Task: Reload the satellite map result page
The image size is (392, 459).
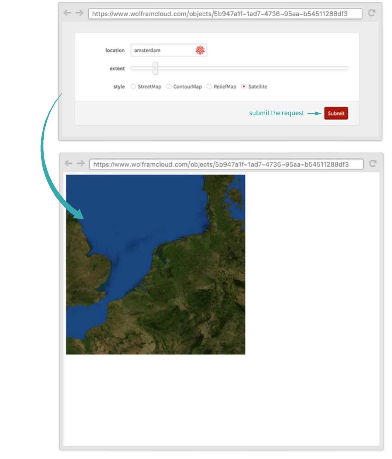Action: point(373,163)
